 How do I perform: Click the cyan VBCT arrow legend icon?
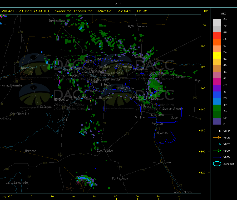(217, 144)
